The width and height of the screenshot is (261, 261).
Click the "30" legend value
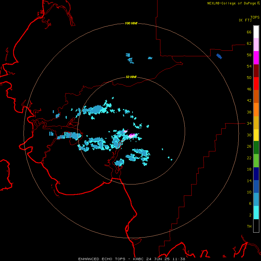point(249,135)
